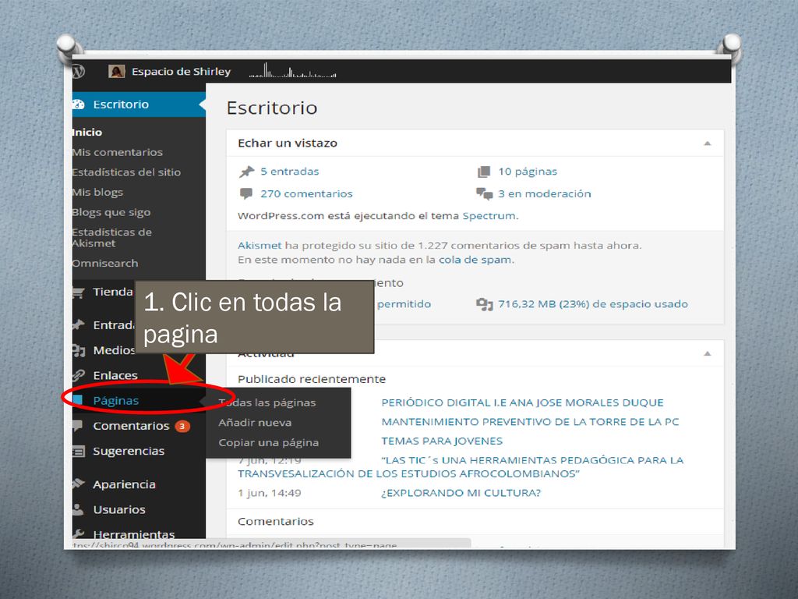Open the Spectrum theme link

tap(489, 216)
